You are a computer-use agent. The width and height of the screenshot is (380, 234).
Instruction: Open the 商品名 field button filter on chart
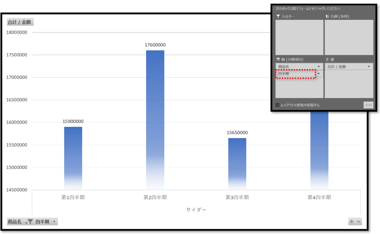pyautogui.click(x=21, y=222)
